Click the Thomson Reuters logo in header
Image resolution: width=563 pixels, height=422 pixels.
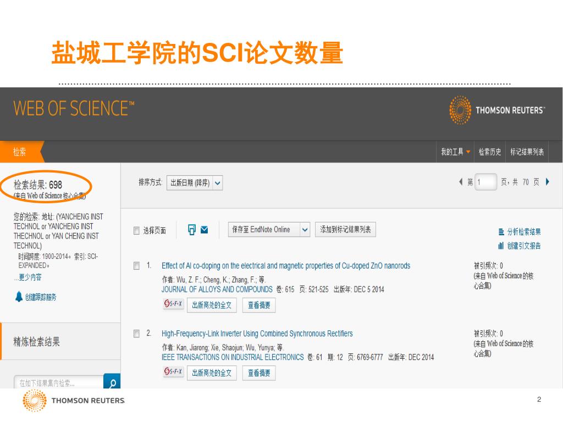tap(497, 110)
